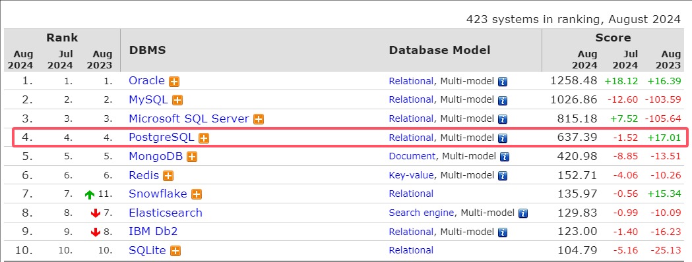Open the Relational model link in PostgreSQL row
This screenshot has width=692, height=262.
[411, 138]
